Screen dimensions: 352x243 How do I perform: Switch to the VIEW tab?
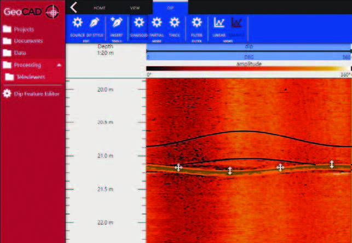(135, 8)
